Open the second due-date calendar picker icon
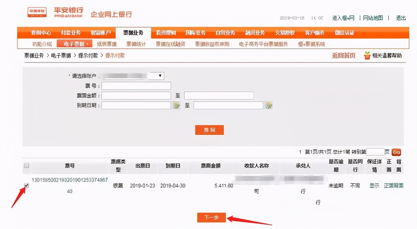Viewport: 417px width, 229px height. click(x=269, y=105)
